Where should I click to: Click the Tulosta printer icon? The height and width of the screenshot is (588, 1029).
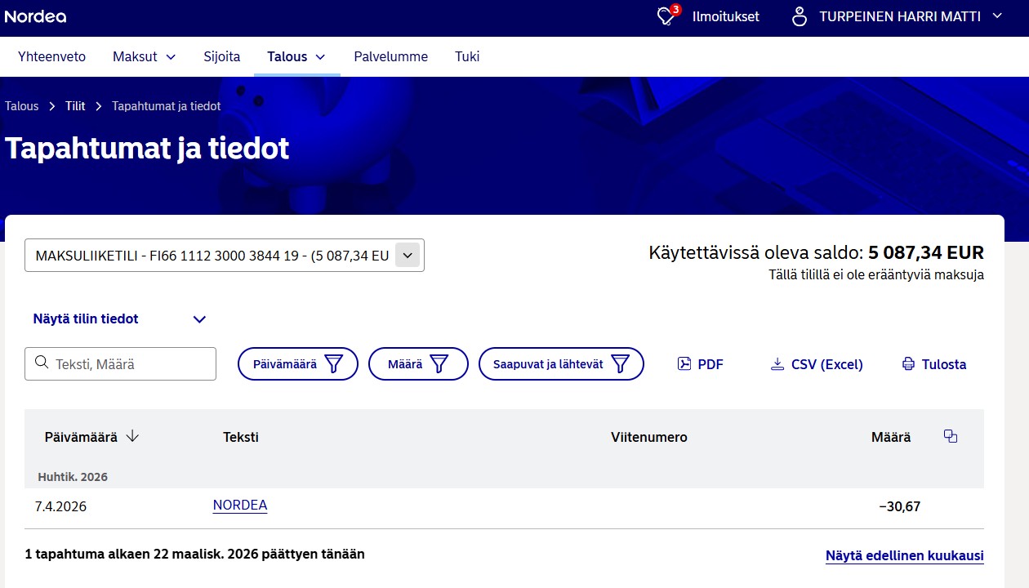(908, 364)
